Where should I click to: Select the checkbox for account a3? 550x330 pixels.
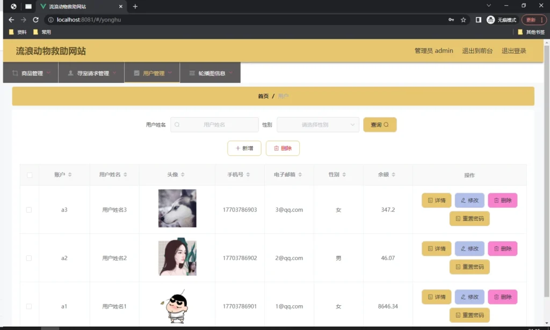pyautogui.click(x=29, y=210)
